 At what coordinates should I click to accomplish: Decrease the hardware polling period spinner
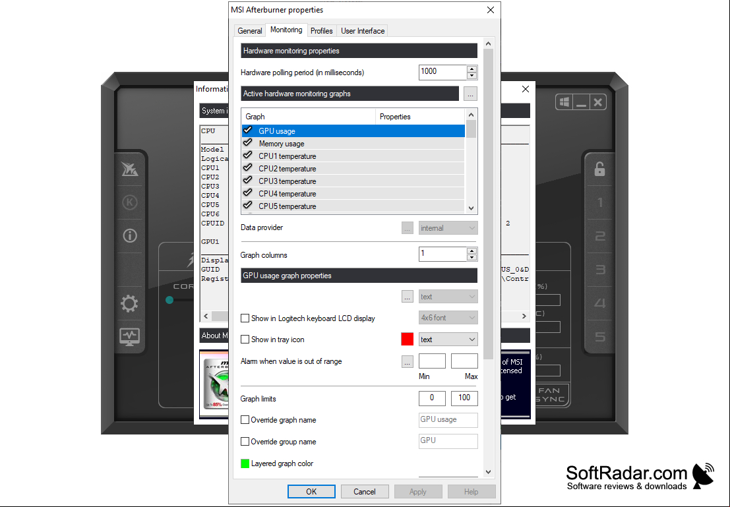coord(471,75)
